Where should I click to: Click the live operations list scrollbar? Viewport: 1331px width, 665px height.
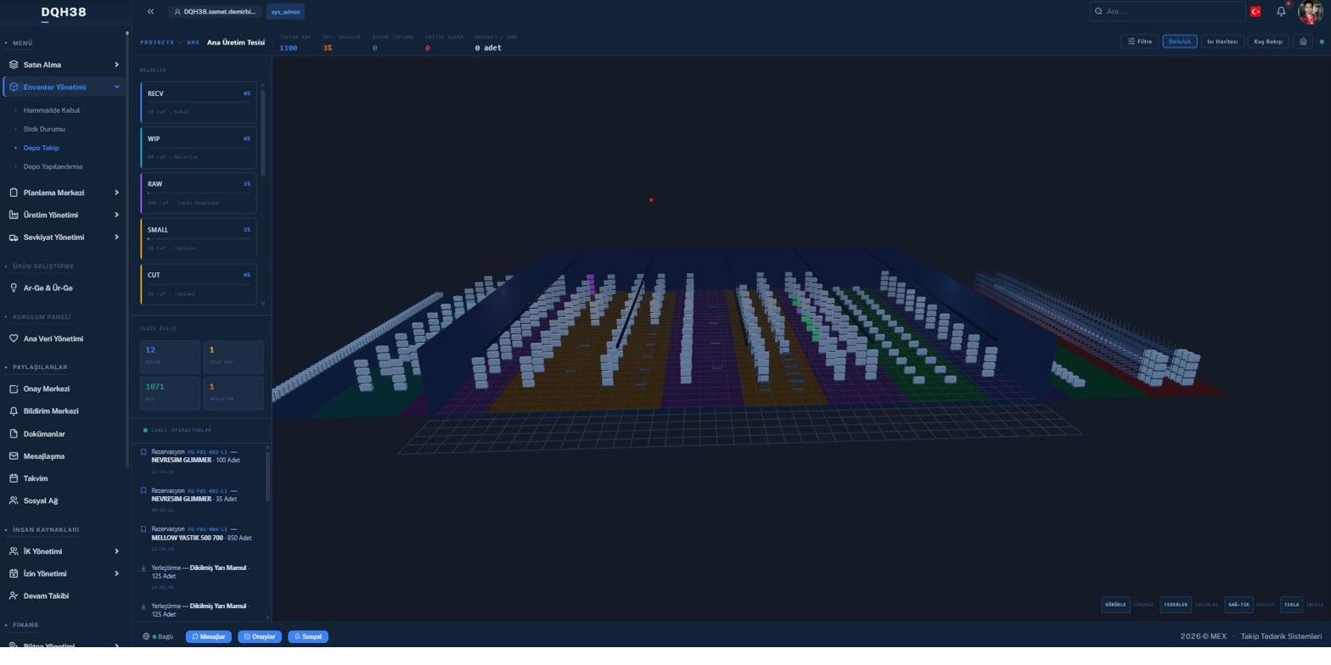click(x=267, y=475)
